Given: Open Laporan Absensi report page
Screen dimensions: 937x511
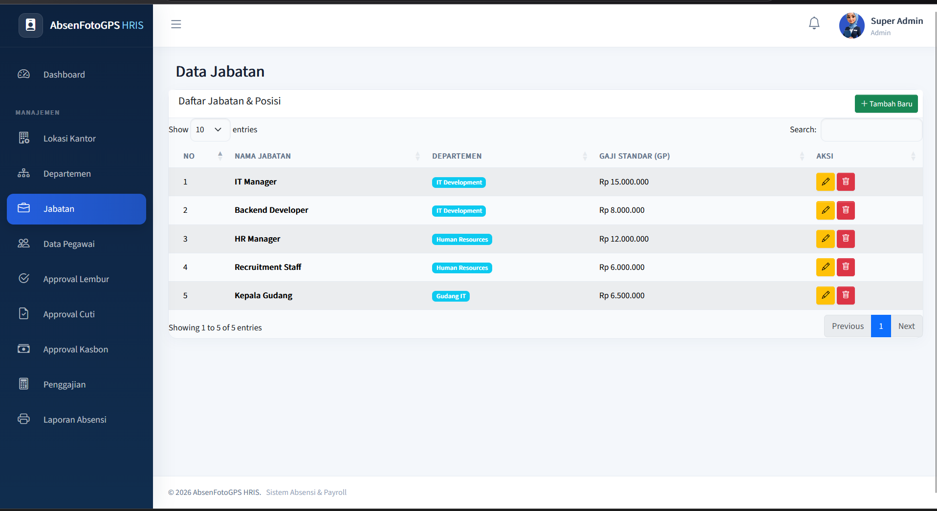Looking at the screenshot, I should click(x=76, y=420).
